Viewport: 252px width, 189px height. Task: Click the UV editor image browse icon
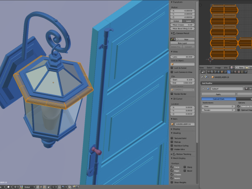(x=232, y=67)
